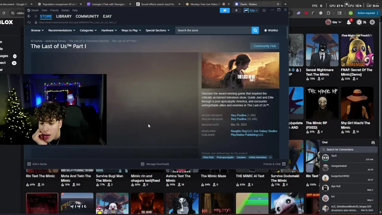The width and height of the screenshot is (382, 215).
Task: Expand the Ejay account dropdown in Steam
Action: coord(251,10)
